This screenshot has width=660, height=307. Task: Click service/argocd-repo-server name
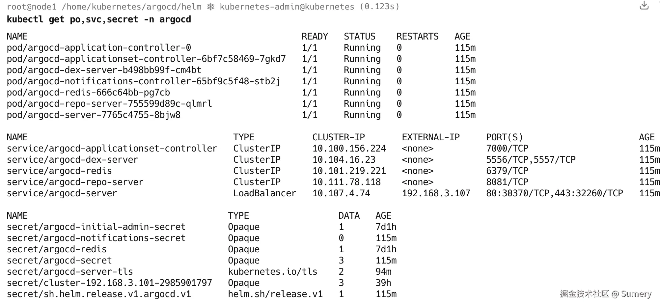(75, 182)
